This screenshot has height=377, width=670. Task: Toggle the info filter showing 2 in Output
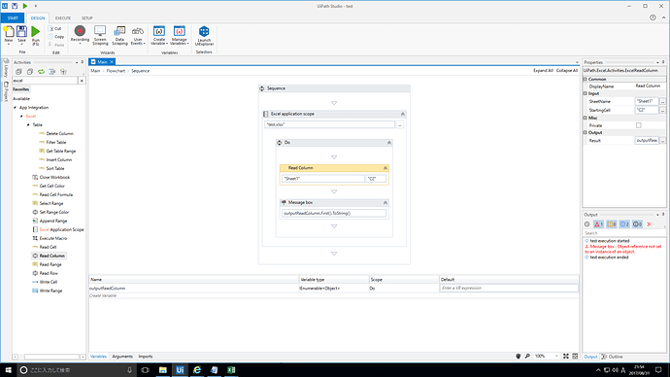(624, 224)
